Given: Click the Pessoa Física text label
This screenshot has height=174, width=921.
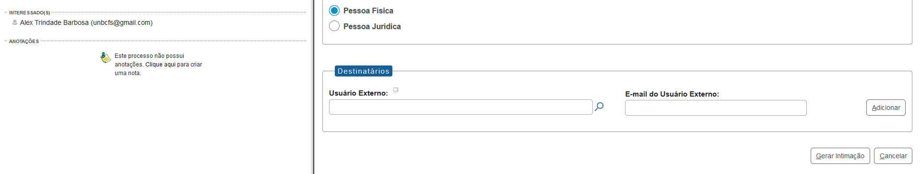Looking at the screenshot, I should click(x=368, y=11).
